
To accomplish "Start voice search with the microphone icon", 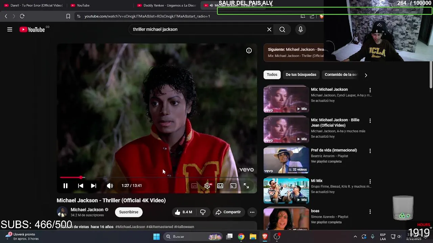I will pos(300,29).
